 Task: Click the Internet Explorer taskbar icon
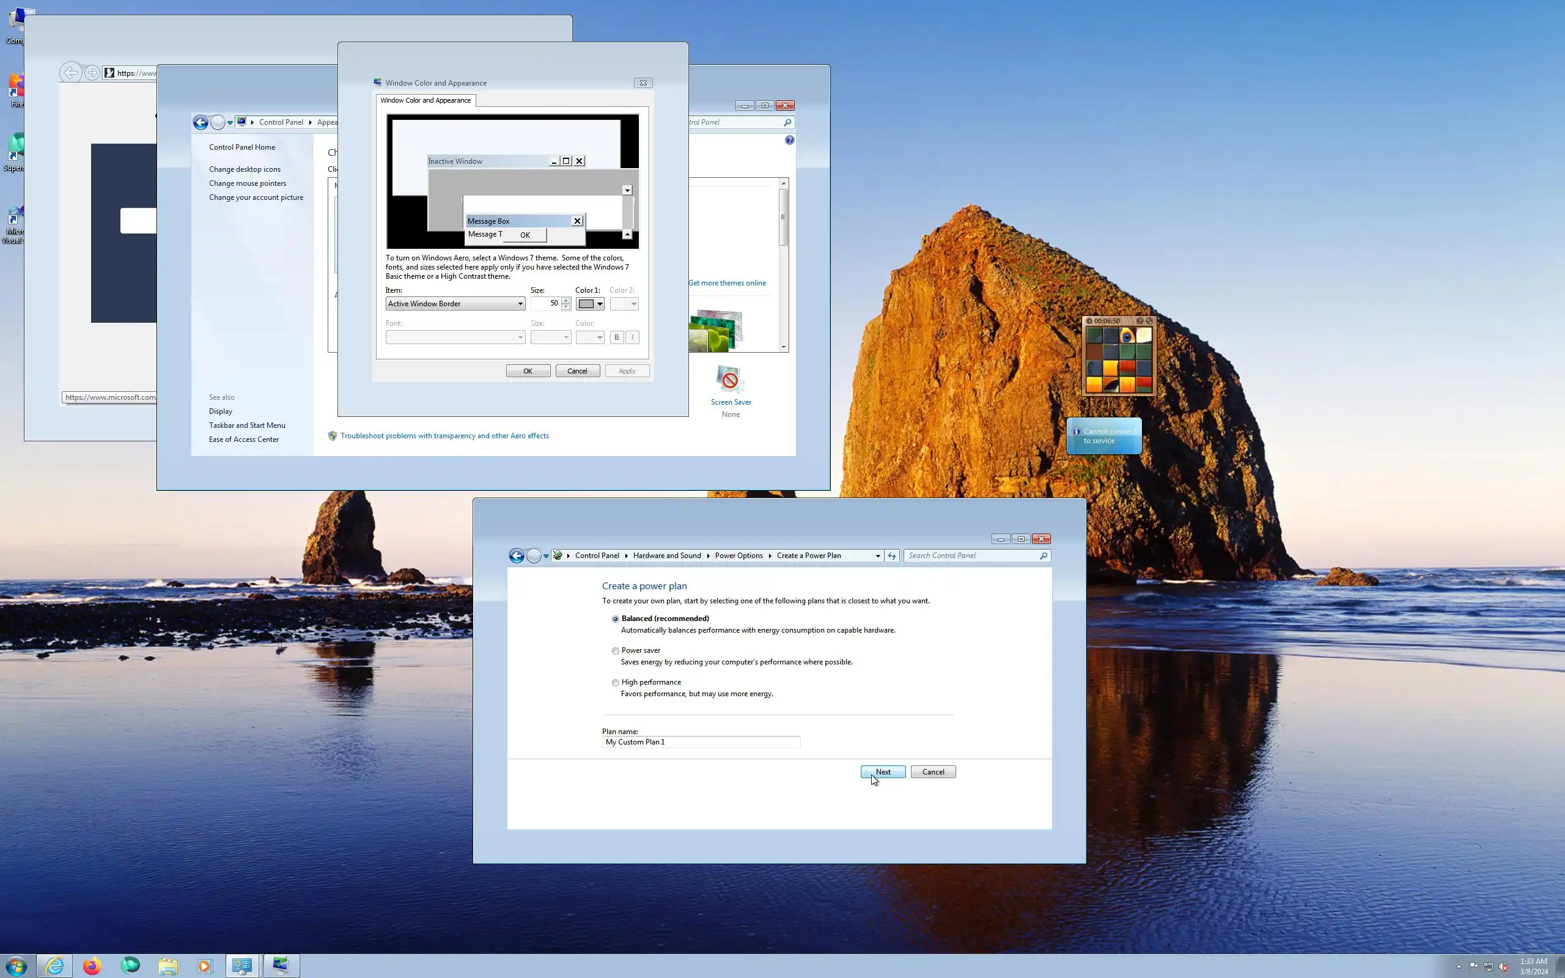55,966
